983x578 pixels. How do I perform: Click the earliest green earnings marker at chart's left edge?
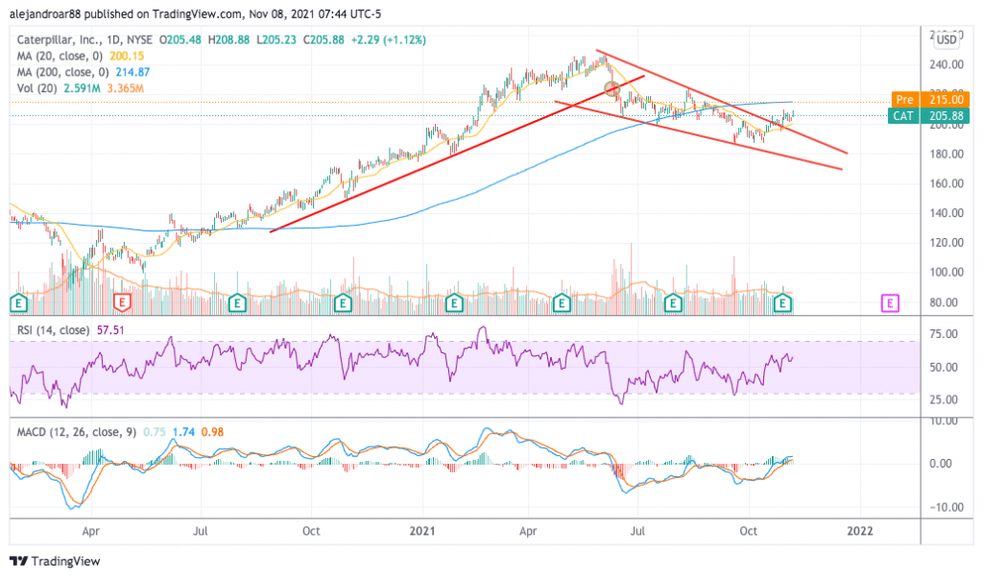(x=19, y=303)
